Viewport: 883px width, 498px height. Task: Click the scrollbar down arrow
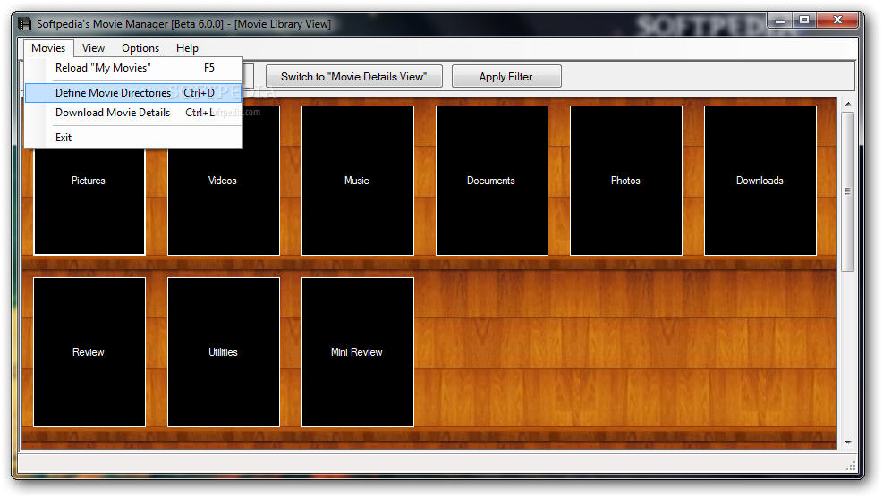coord(847,443)
